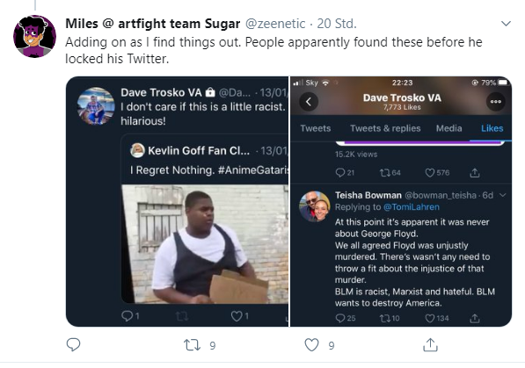Open the three-dot menu beside Dave Trosko VA
This screenshot has width=525, height=368.
[x=495, y=102]
